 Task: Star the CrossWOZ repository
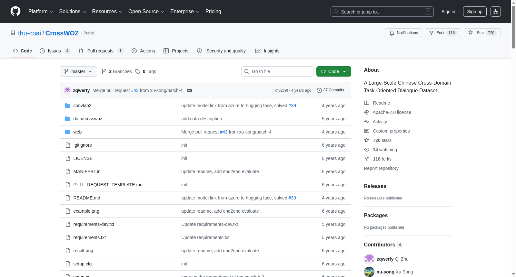tap(482, 33)
